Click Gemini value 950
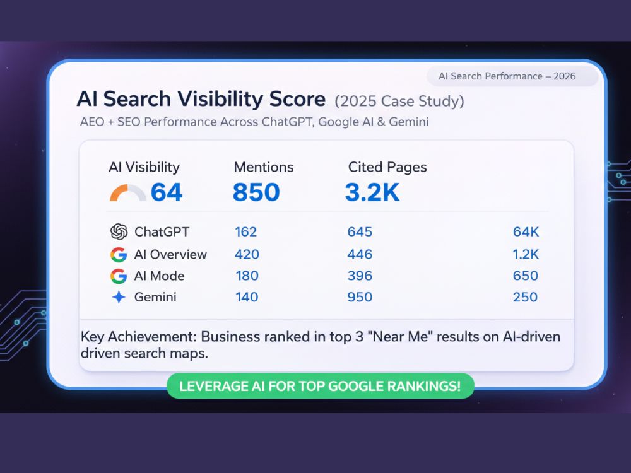This screenshot has width=631, height=473. point(360,297)
